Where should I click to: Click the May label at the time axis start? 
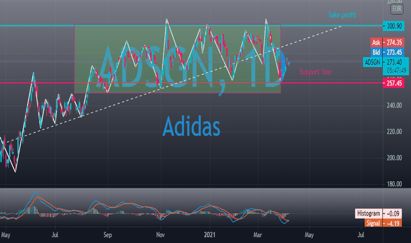[5, 235]
